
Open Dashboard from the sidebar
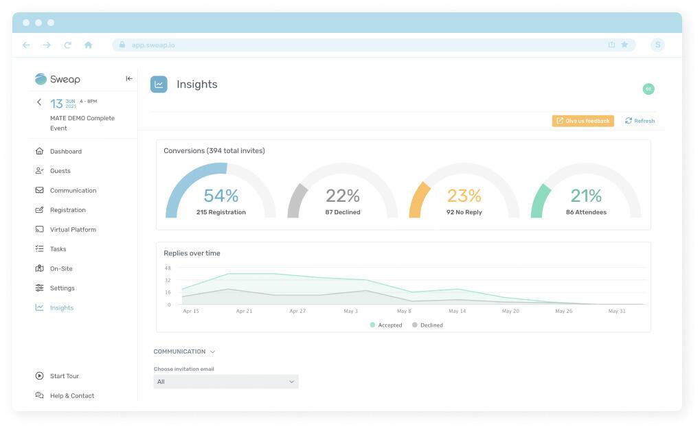(65, 152)
